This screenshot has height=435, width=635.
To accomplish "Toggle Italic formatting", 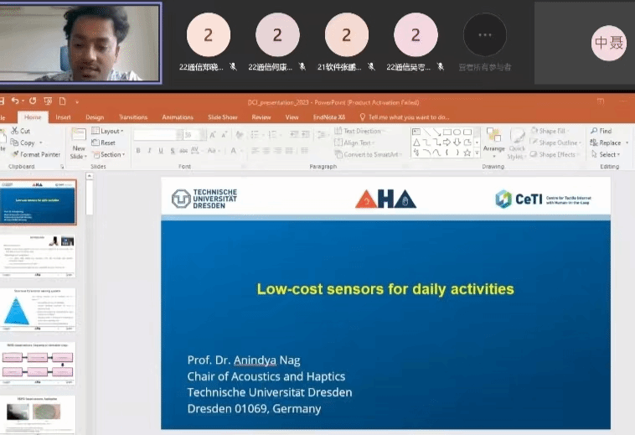I will click(x=149, y=151).
